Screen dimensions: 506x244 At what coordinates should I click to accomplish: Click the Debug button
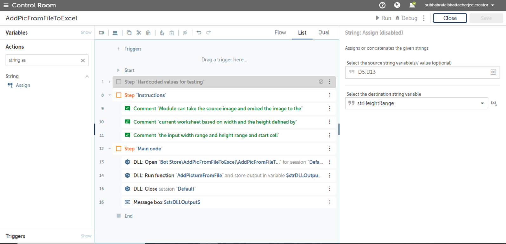pyautogui.click(x=406, y=18)
